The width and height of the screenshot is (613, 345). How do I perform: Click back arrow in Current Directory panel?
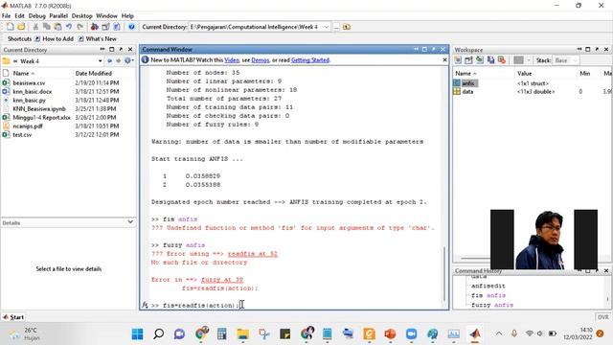pos(109,61)
